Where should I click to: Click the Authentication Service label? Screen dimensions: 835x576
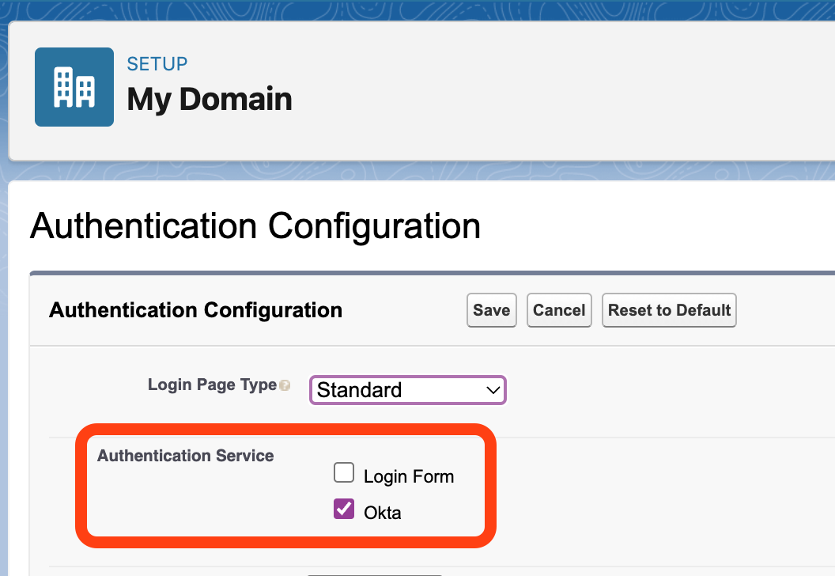[185, 456]
